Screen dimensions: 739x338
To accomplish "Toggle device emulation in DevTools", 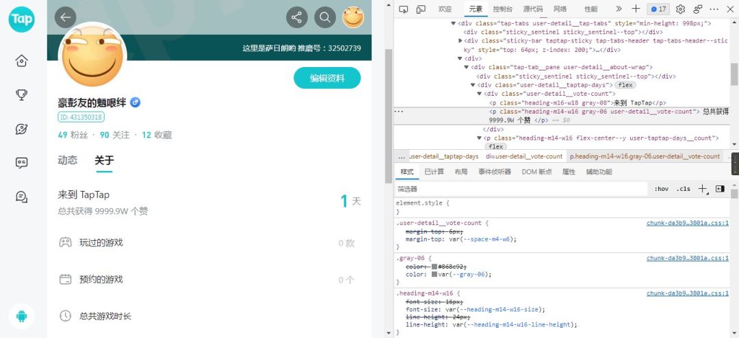I will click(x=421, y=9).
